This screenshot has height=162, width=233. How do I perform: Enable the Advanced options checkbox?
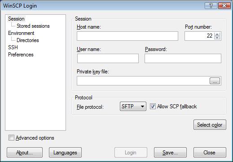(x=11, y=138)
